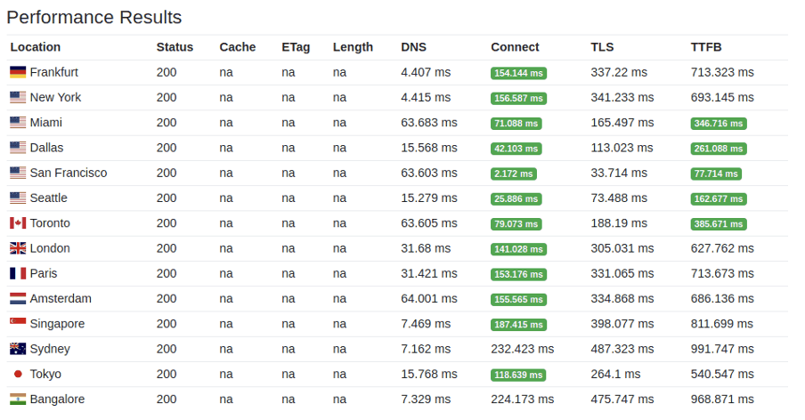
Task: Click the Performance Results heading
Action: 94,17
